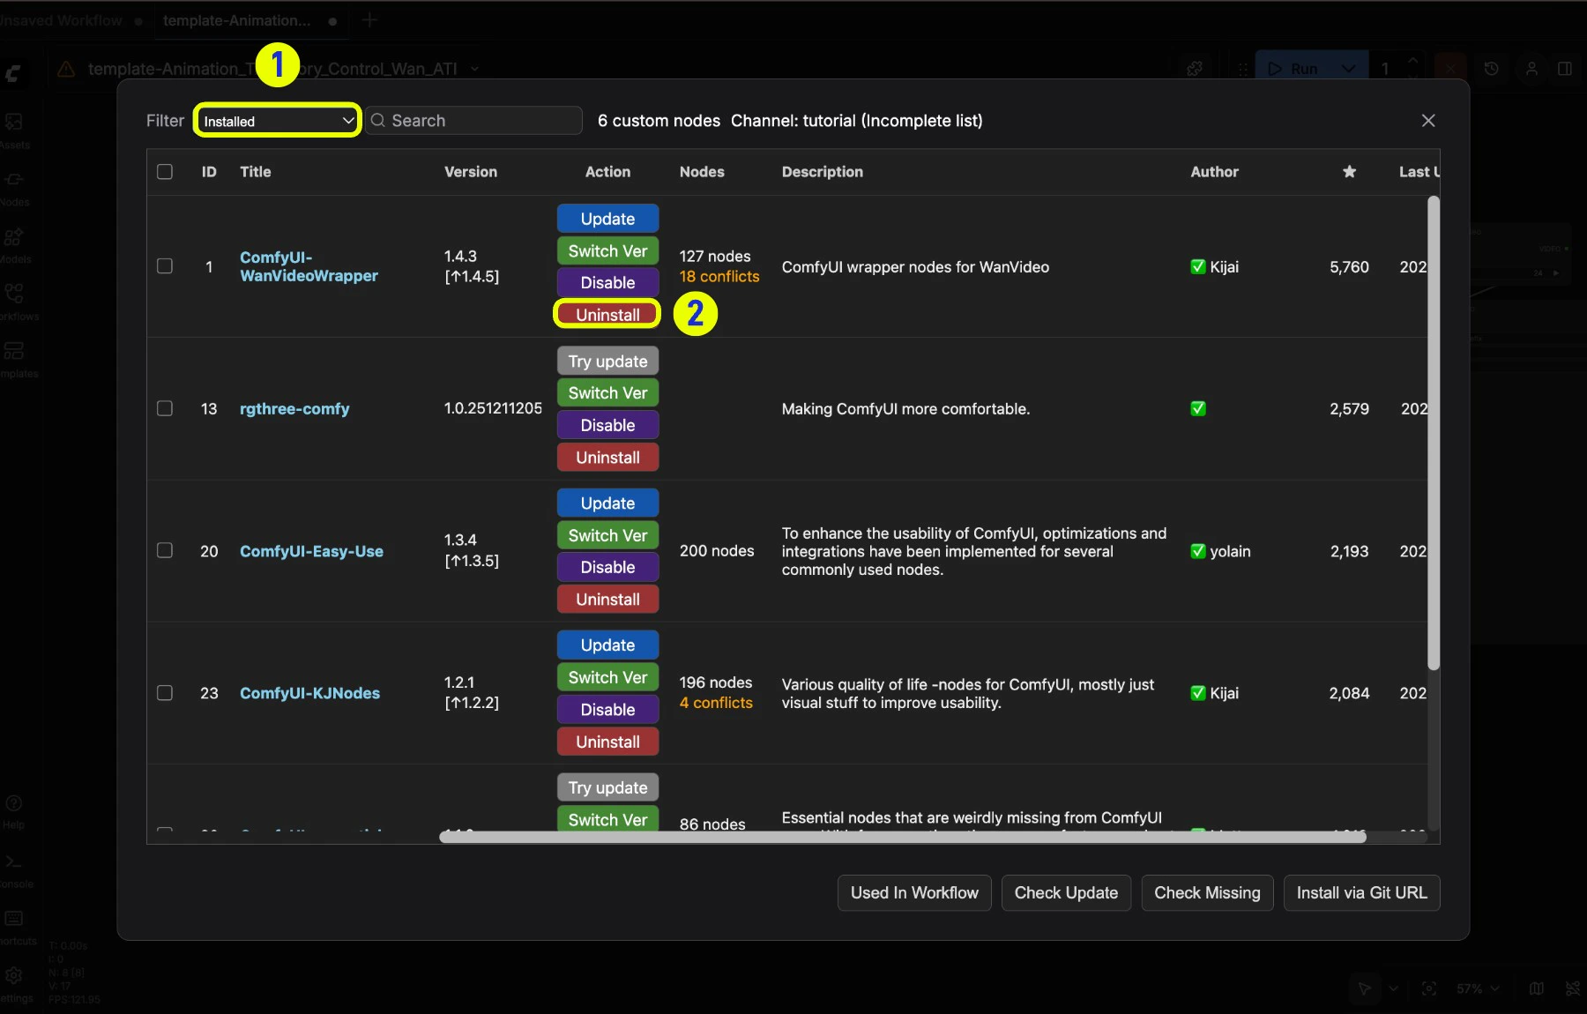Viewport: 1587px width, 1014px height.
Task: Switch to the Unsaved Workflow tab
Action: (x=62, y=20)
